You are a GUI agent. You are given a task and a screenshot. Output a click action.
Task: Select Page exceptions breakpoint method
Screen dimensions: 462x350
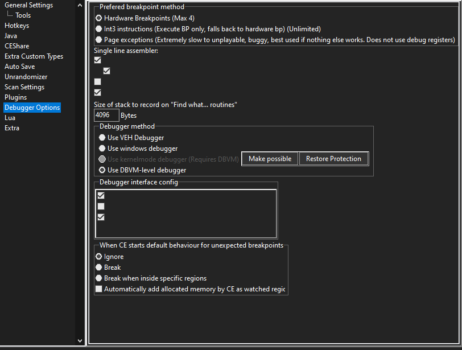point(99,40)
